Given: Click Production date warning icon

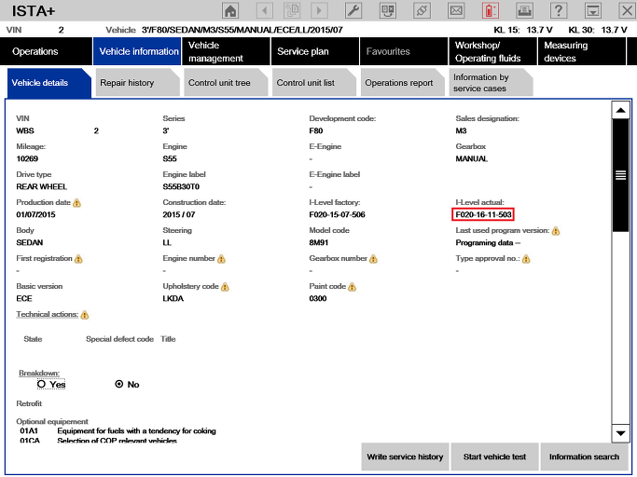Looking at the screenshot, I should coord(76,203).
